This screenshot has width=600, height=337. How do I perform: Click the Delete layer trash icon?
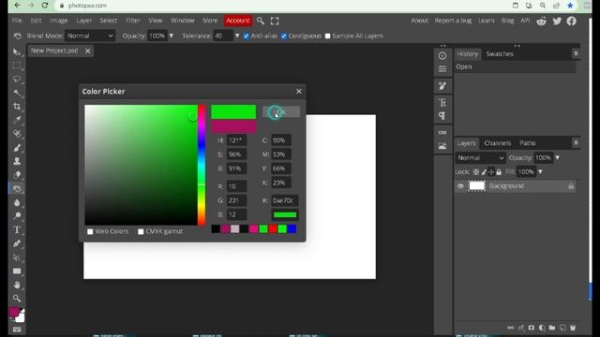click(x=573, y=328)
